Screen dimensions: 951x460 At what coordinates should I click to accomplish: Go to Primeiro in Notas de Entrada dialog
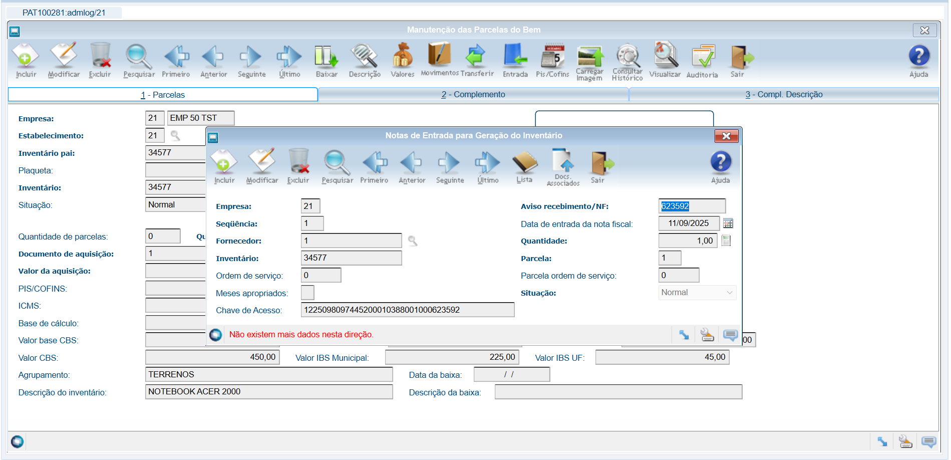375,166
